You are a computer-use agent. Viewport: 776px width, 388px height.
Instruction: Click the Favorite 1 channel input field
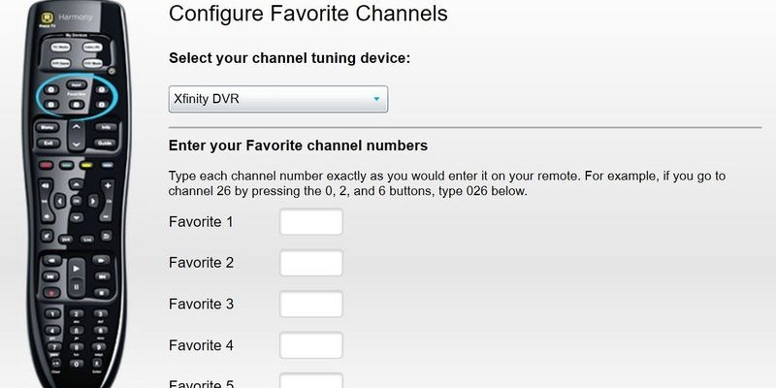click(311, 222)
